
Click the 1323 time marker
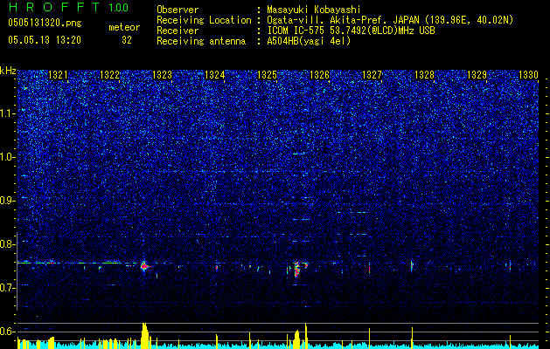point(163,75)
